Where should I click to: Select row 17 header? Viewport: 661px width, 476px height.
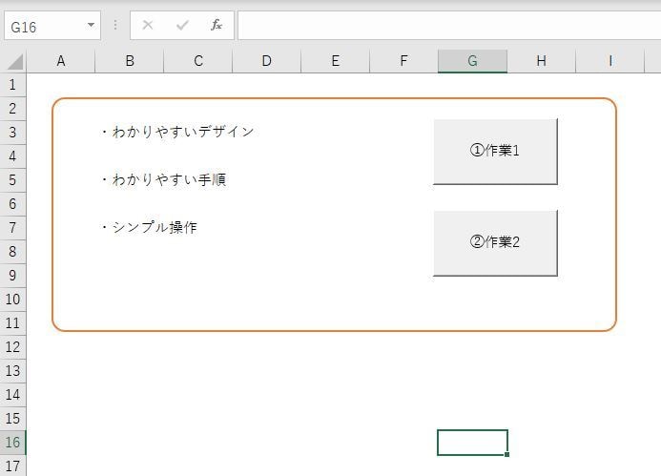[12, 466]
